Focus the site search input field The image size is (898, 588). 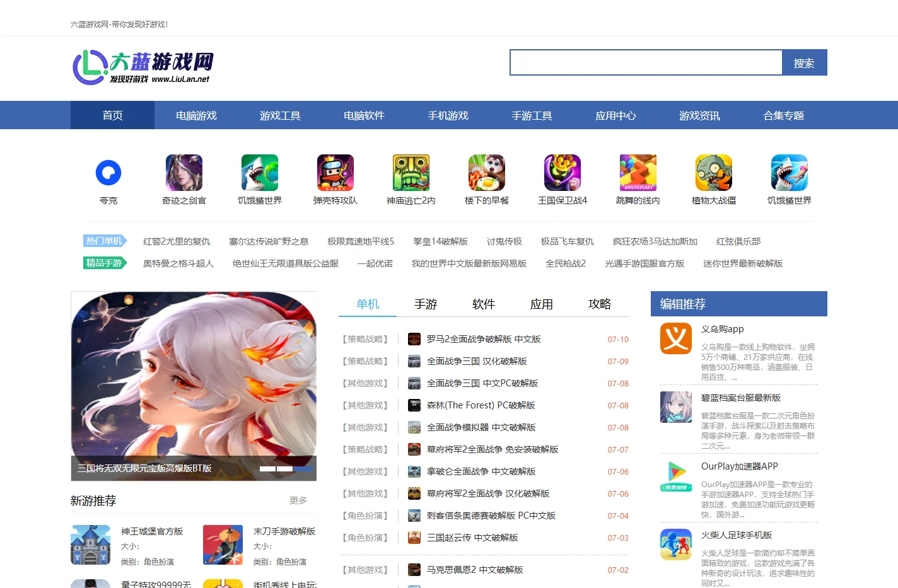coord(646,63)
